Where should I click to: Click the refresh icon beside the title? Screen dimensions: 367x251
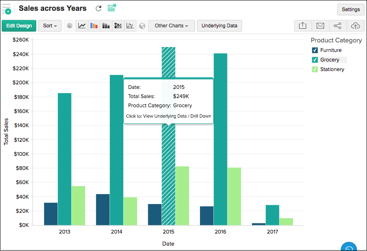pos(99,8)
